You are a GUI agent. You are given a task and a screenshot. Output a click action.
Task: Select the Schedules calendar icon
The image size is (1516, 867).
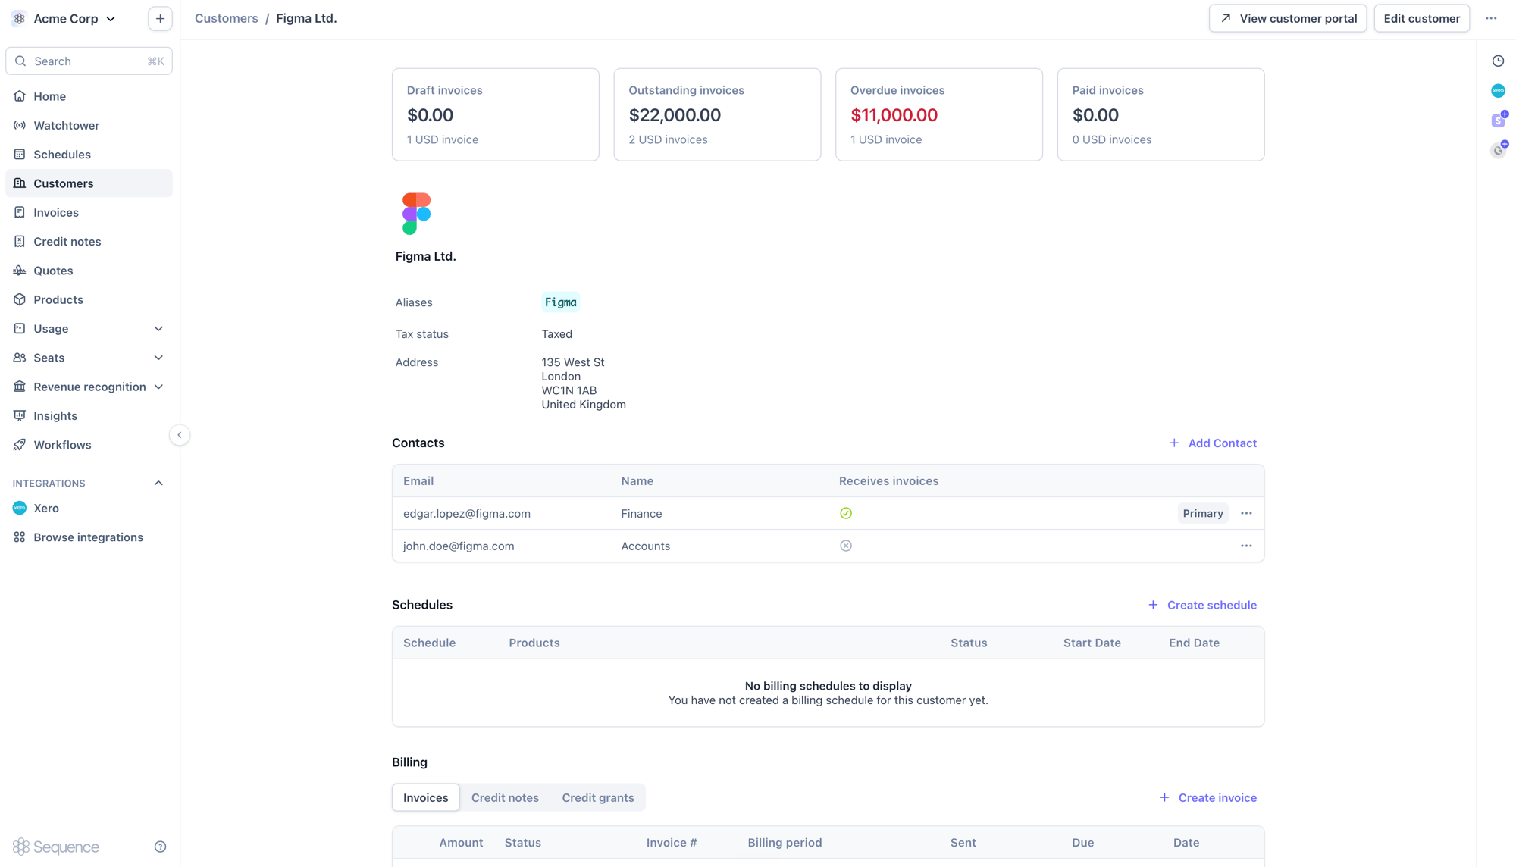click(20, 154)
